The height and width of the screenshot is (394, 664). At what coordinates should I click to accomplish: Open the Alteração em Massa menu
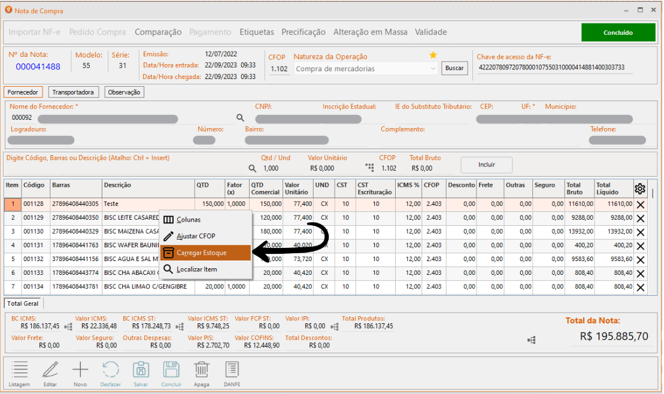click(370, 32)
